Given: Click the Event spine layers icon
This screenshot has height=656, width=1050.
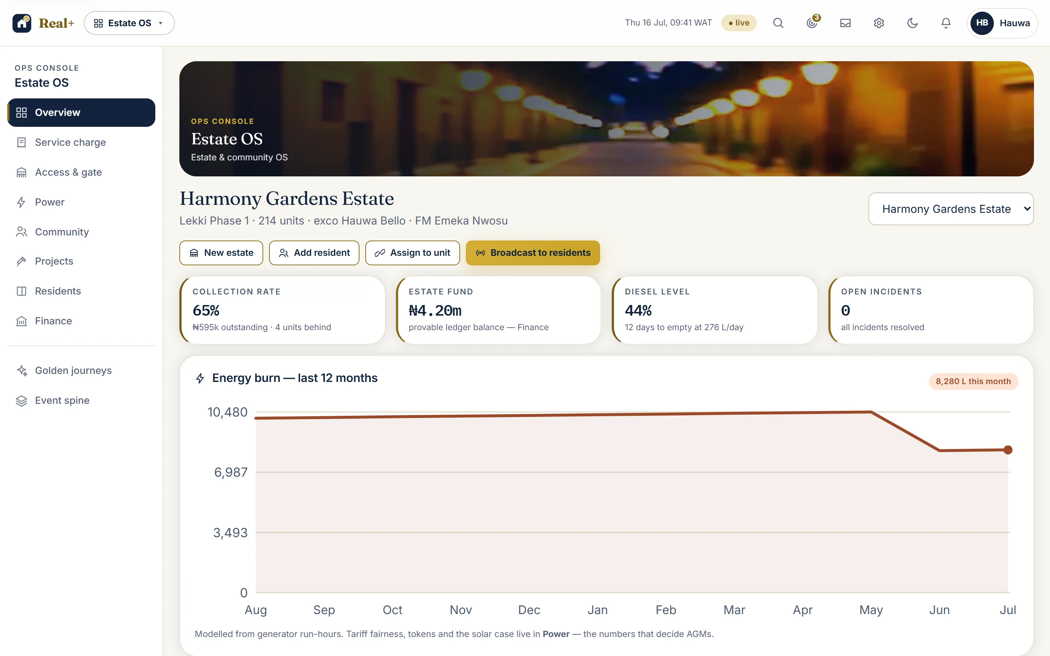Looking at the screenshot, I should (21, 401).
